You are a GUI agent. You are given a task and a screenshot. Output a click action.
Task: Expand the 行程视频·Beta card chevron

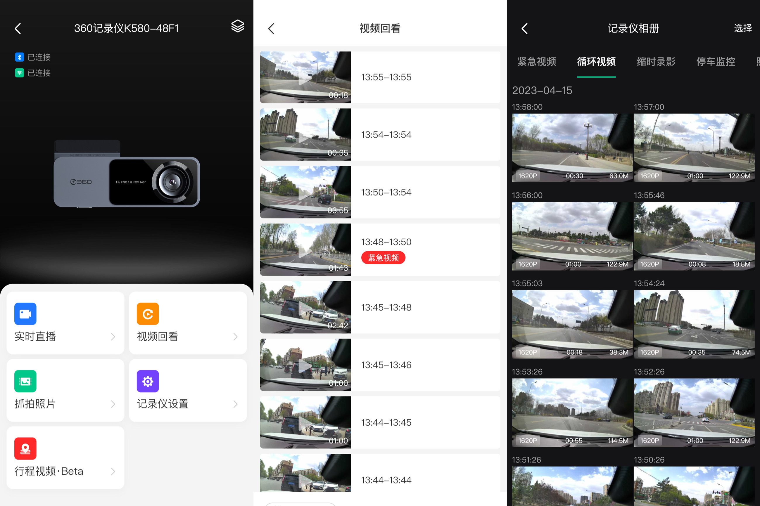coord(113,471)
